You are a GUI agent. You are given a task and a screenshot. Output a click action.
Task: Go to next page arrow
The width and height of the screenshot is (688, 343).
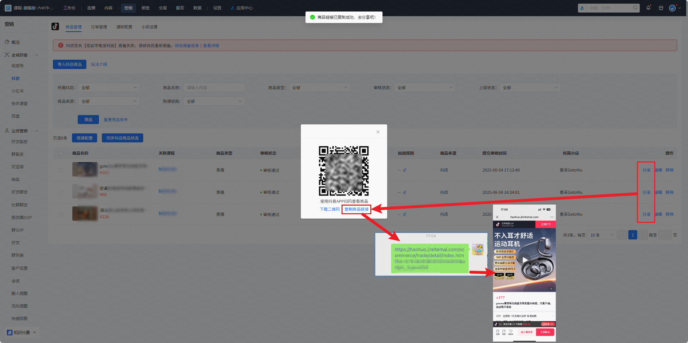[643, 235]
